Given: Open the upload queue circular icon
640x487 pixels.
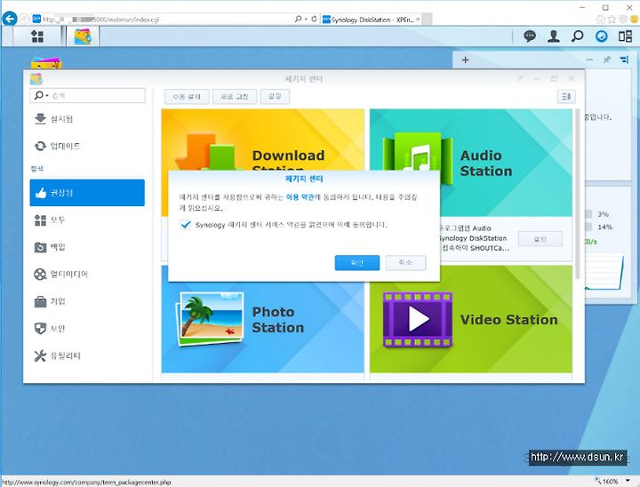Looking at the screenshot, I should point(601,36).
